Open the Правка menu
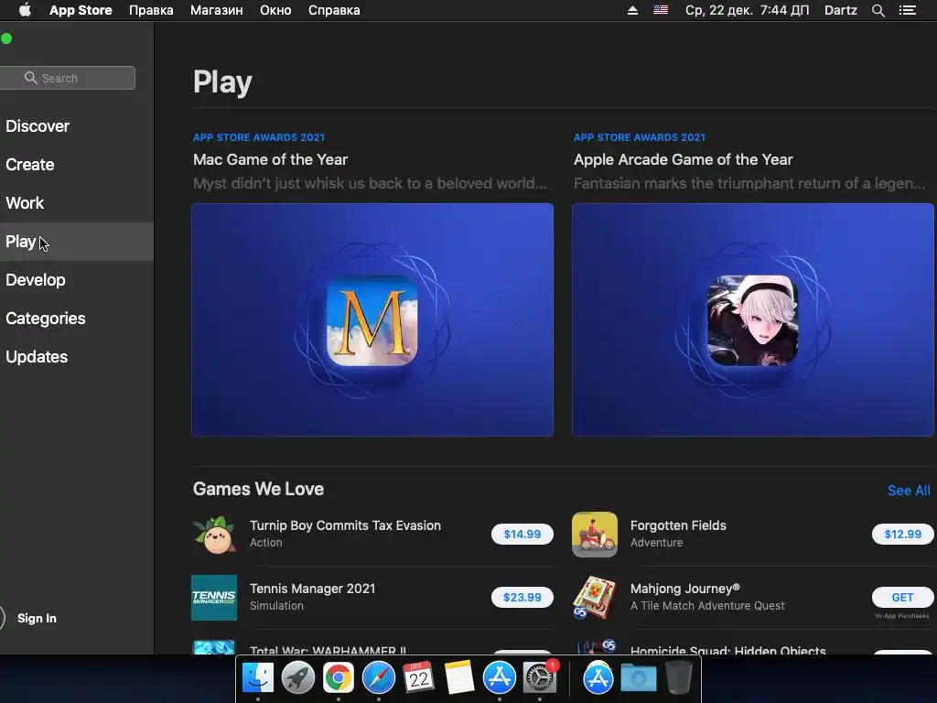 coord(151,10)
